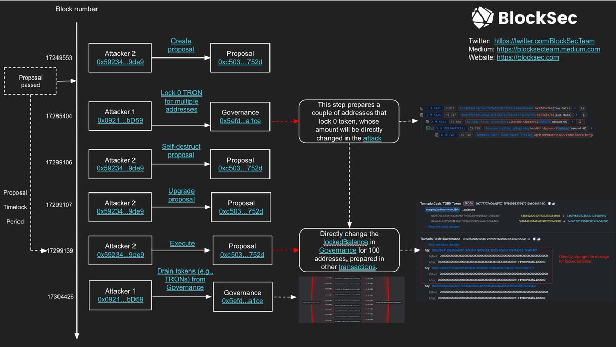Copy the TORN Token contract address
616x347 pixels.
[549, 204]
